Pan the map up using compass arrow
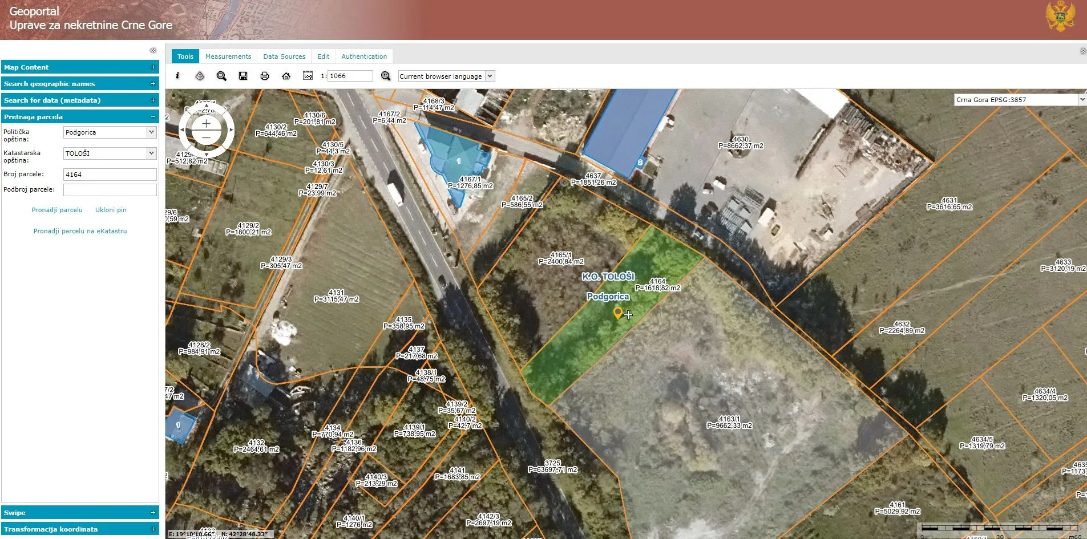Viewport: 1087px width, 539px height. 207,107
